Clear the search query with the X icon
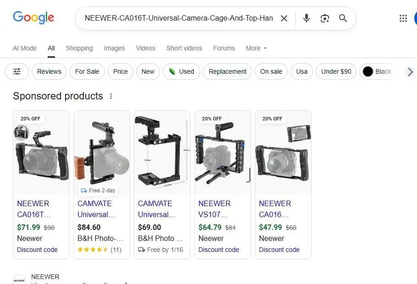 [284, 18]
